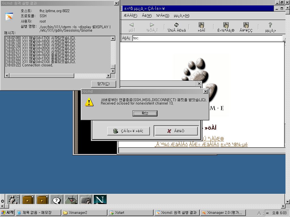
Task: Click the 닫기(C) close button
Action: (x=103, y=84)
